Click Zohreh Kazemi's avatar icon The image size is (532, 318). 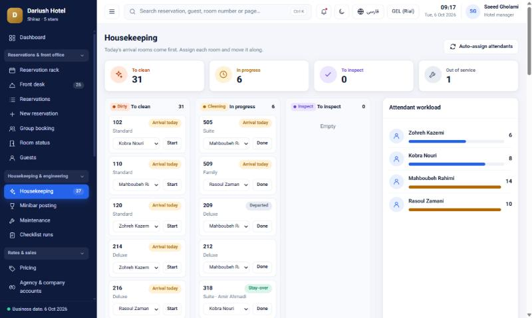396,136
